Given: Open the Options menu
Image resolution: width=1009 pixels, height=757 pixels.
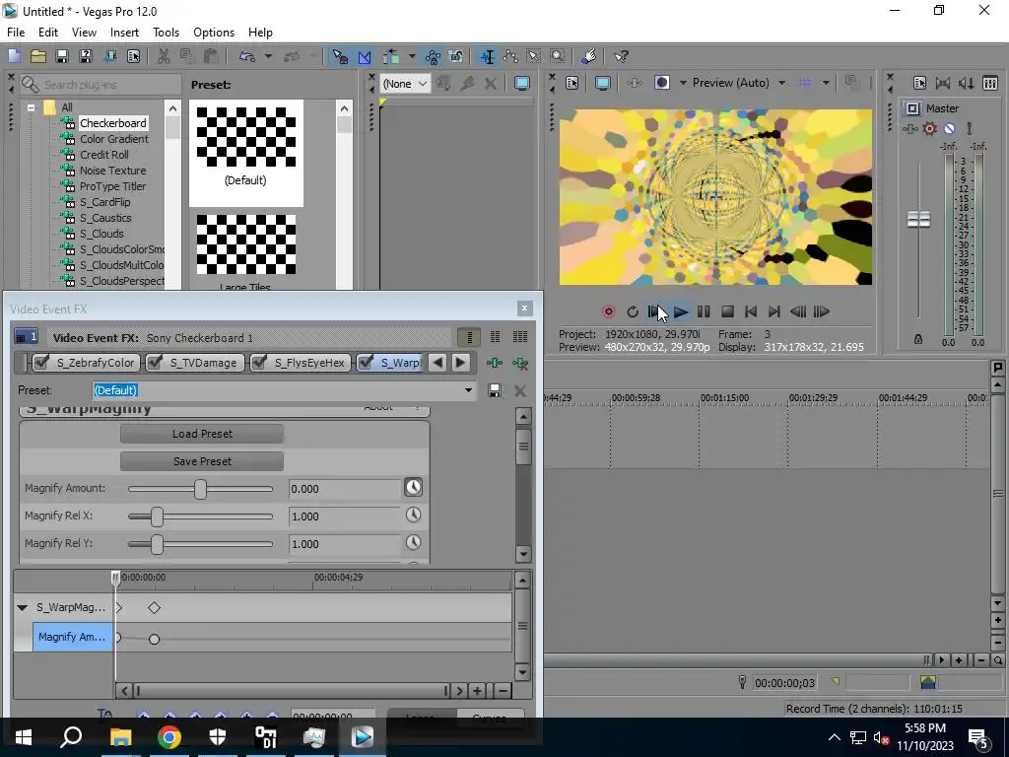Looking at the screenshot, I should click(x=214, y=33).
